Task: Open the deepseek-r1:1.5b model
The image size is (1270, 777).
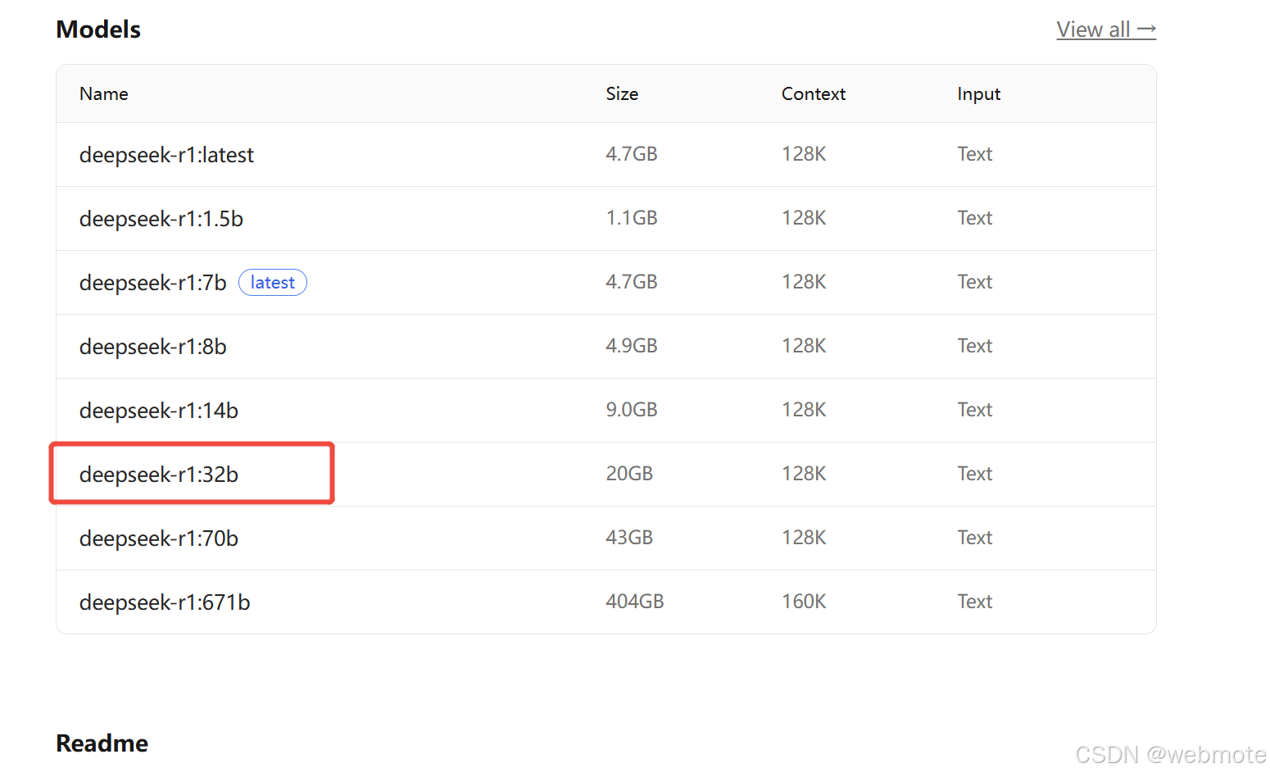Action: tap(161, 219)
